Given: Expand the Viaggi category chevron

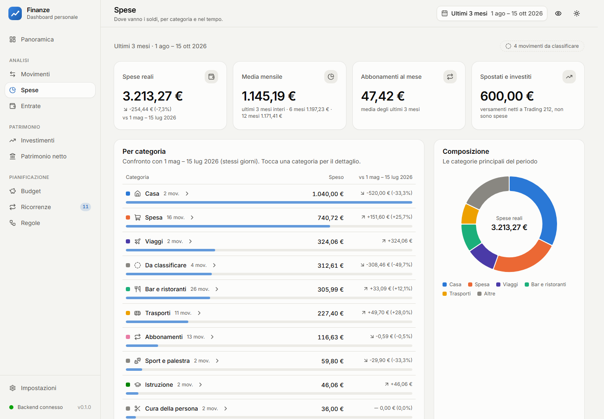Looking at the screenshot, I should [x=190, y=241].
